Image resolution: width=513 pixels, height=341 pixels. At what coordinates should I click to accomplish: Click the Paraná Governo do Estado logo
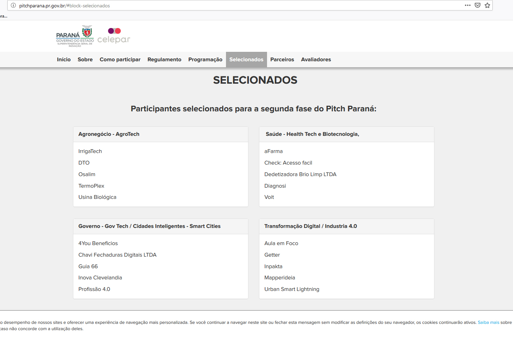pos(75,36)
